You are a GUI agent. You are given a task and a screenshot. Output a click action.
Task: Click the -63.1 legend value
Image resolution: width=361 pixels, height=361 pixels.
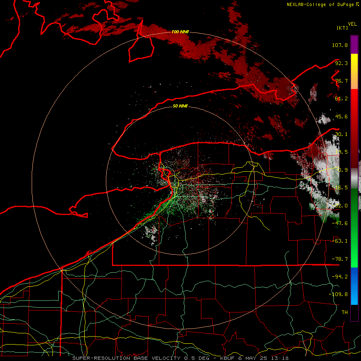(340, 241)
